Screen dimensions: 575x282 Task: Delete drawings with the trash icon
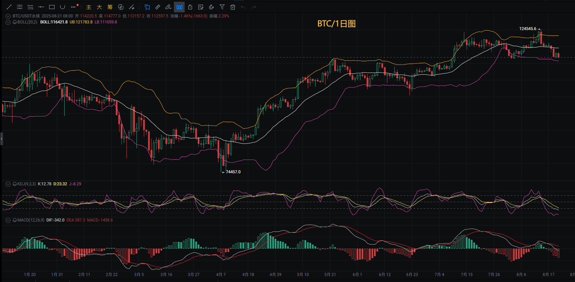coord(233,7)
